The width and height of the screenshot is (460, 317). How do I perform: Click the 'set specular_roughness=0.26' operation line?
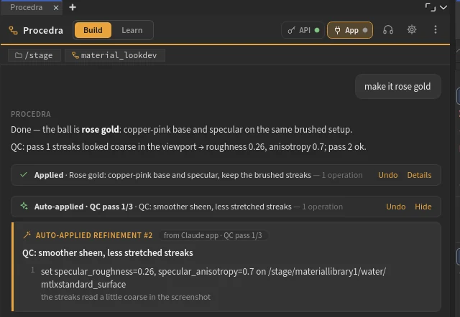[213, 278]
